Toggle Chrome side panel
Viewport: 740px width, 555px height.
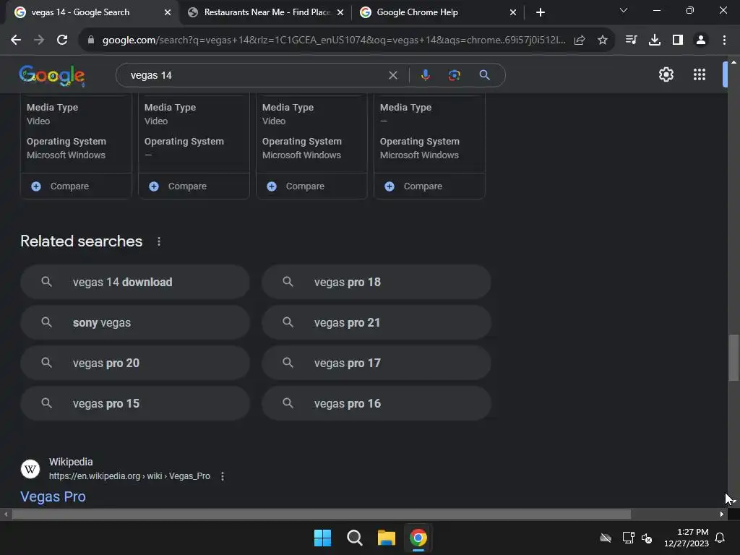coord(678,40)
